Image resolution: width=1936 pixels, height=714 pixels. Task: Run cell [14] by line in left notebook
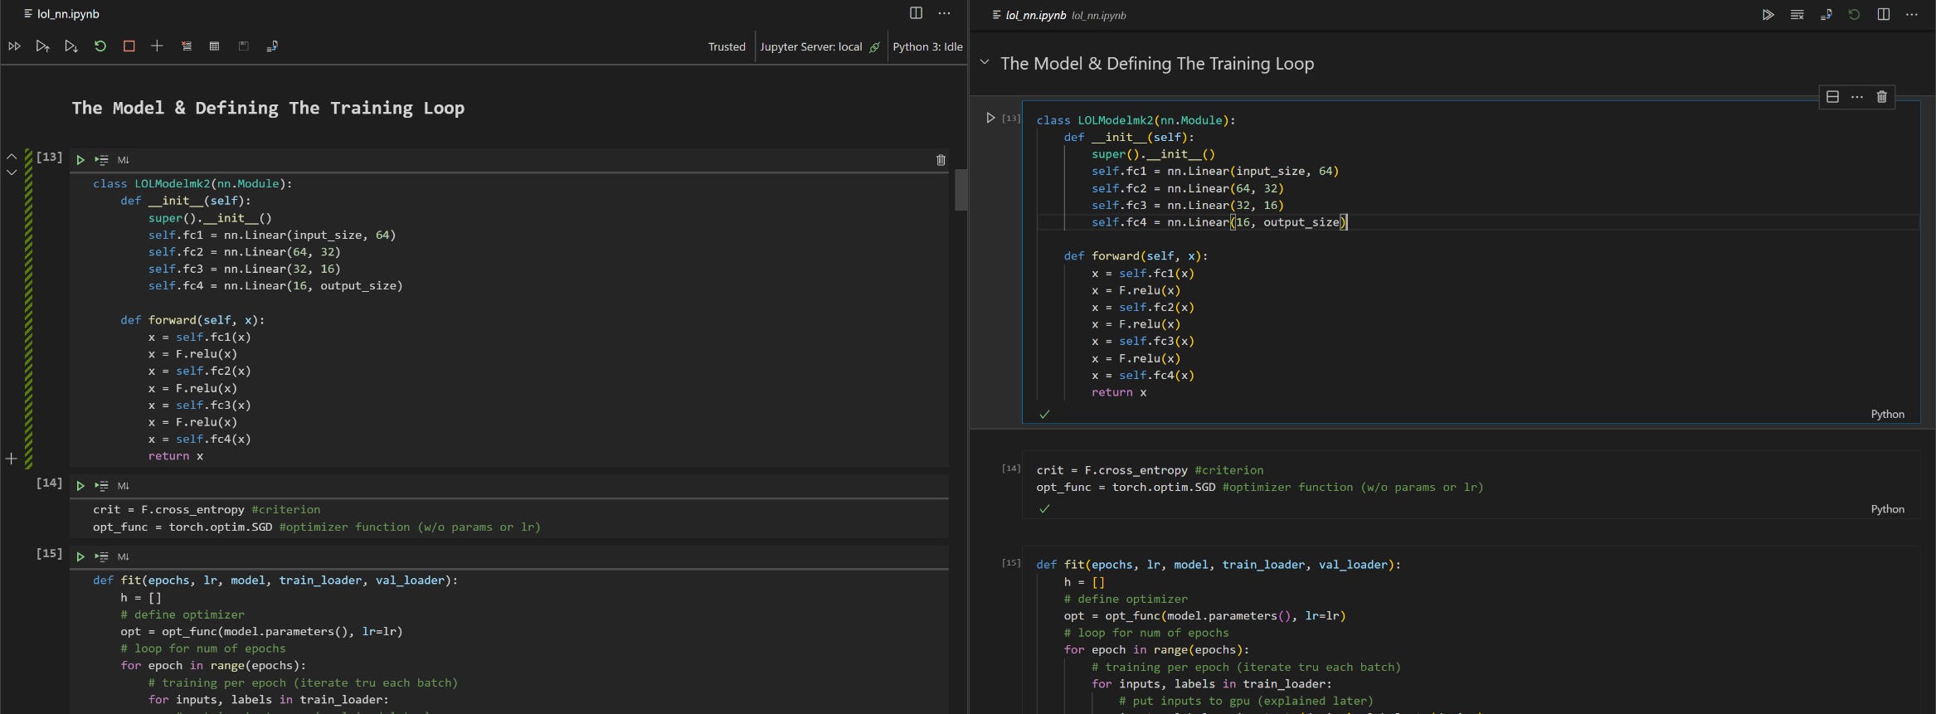101,486
